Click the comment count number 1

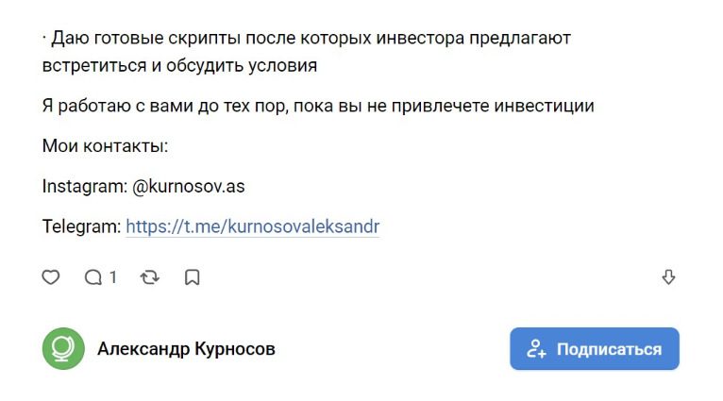(113, 277)
